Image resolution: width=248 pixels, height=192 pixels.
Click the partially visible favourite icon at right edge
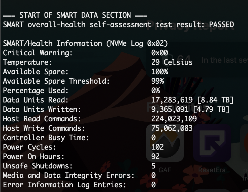(x=244, y=143)
